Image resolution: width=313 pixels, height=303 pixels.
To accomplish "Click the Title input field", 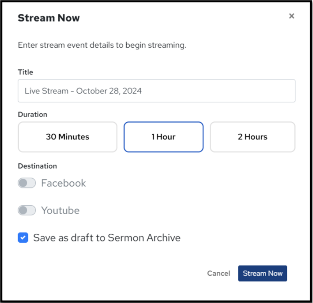I will coord(156,91).
